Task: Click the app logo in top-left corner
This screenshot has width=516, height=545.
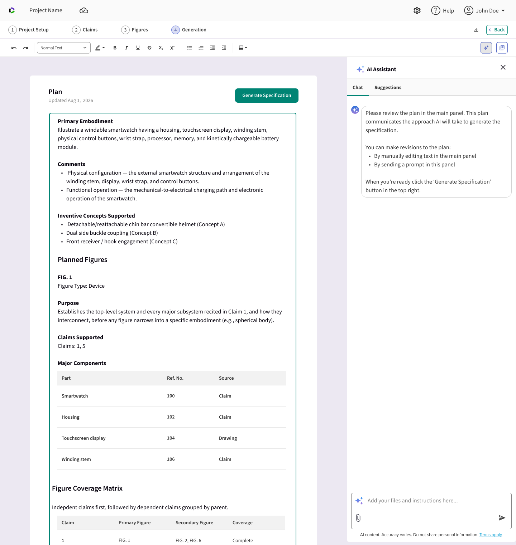Action: [12, 11]
